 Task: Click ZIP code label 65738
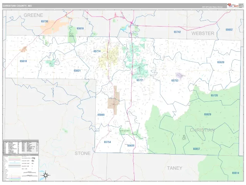point(45,21)
